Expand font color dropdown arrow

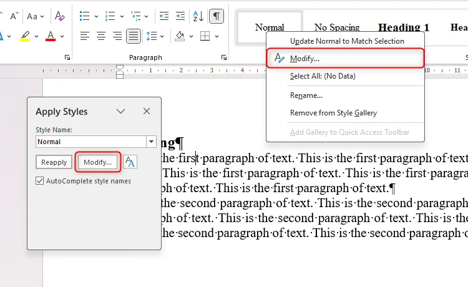62,36
